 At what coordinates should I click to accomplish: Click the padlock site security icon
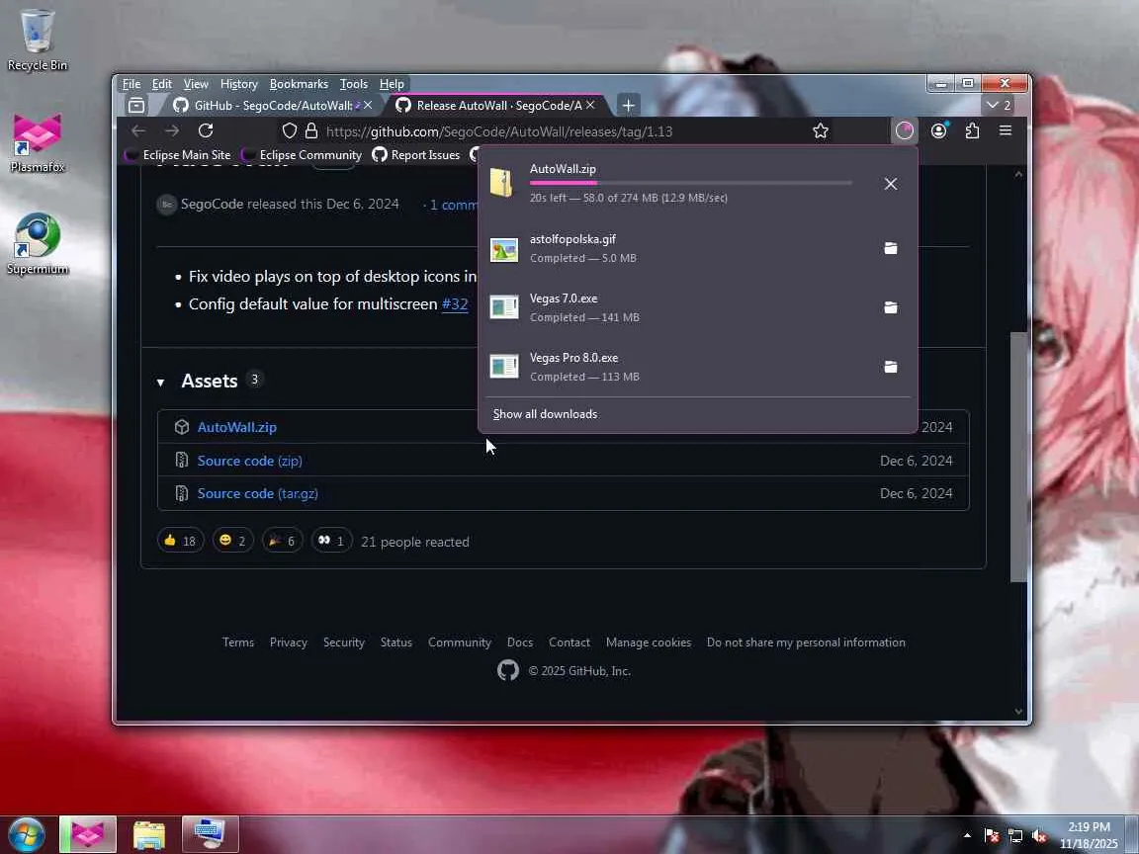click(x=311, y=130)
